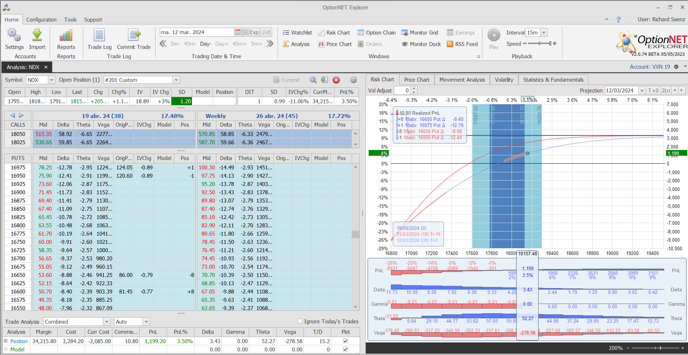Open the Option Chain window
Image resolution: width=688 pixels, height=355 pixels.
(376, 33)
